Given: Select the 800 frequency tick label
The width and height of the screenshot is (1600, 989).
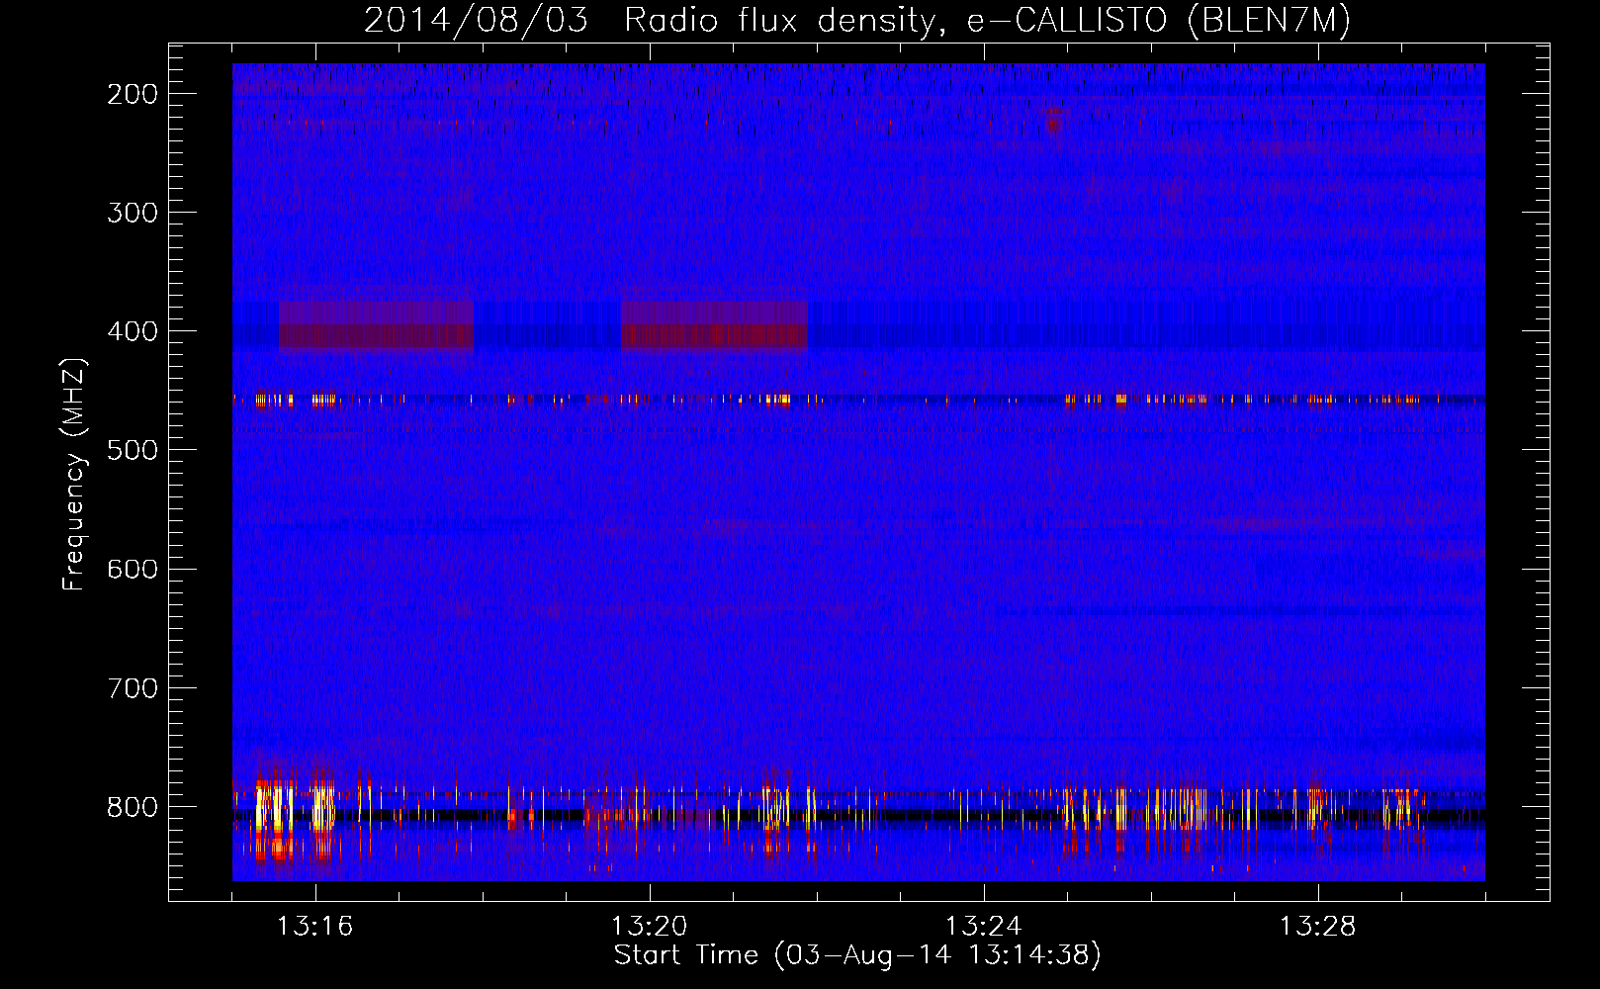Looking at the screenshot, I should [133, 806].
